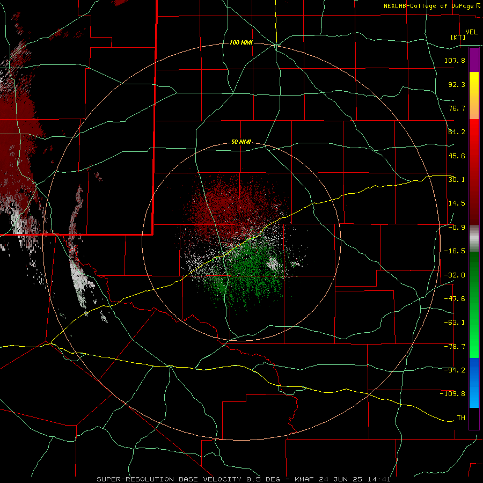Click the VEL legend heading
Viewport: 483px width, 483px height.
click(x=471, y=32)
